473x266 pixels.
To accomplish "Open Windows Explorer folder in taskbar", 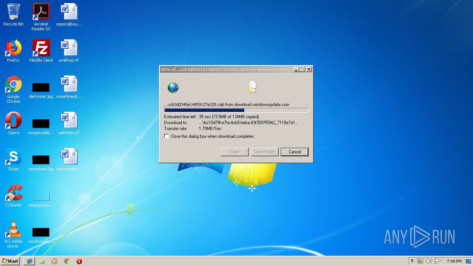I will pos(42,261).
